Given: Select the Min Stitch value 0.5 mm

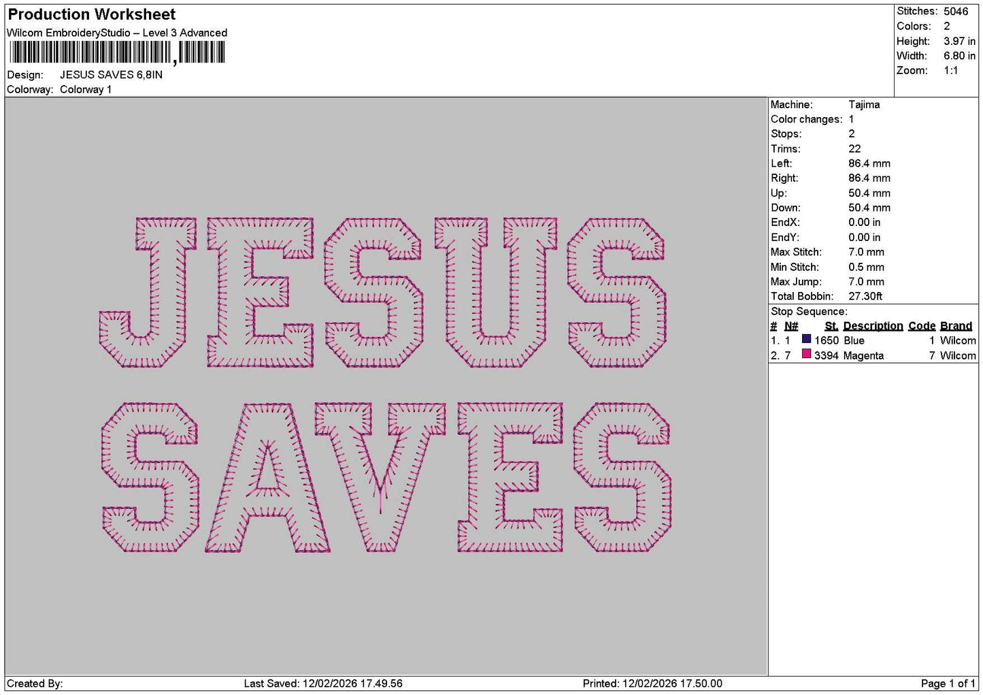Looking at the screenshot, I should pos(866,268).
